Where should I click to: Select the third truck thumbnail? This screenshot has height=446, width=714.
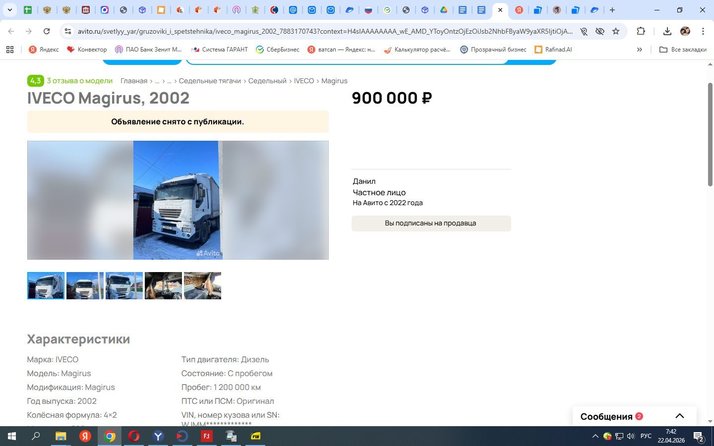click(x=124, y=285)
